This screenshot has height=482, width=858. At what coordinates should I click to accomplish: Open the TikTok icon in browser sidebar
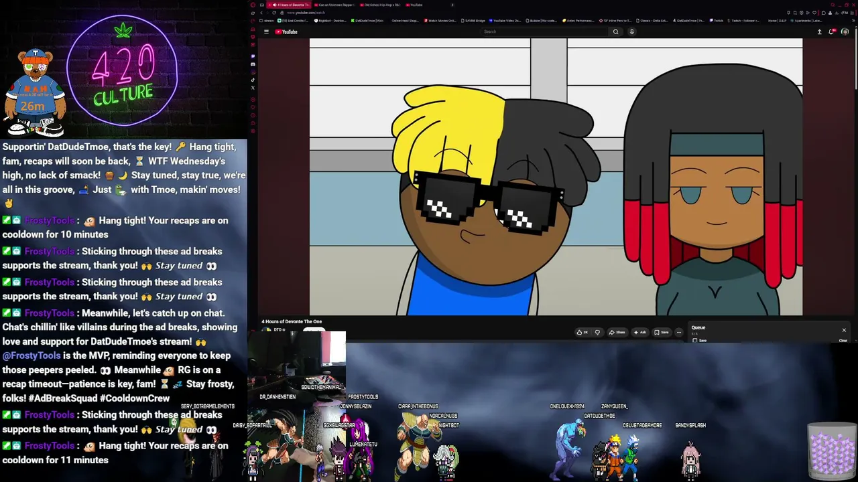point(253,80)
